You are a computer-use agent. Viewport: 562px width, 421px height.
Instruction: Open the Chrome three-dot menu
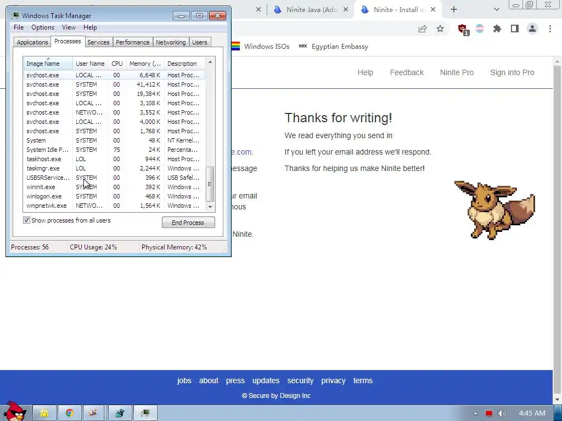click(550, 29)
